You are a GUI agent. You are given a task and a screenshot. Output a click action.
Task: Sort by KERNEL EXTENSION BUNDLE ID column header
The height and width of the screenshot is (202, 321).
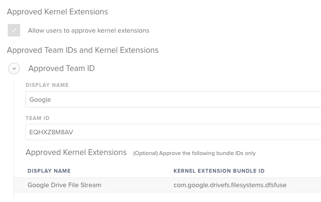[x=219, y=171]
